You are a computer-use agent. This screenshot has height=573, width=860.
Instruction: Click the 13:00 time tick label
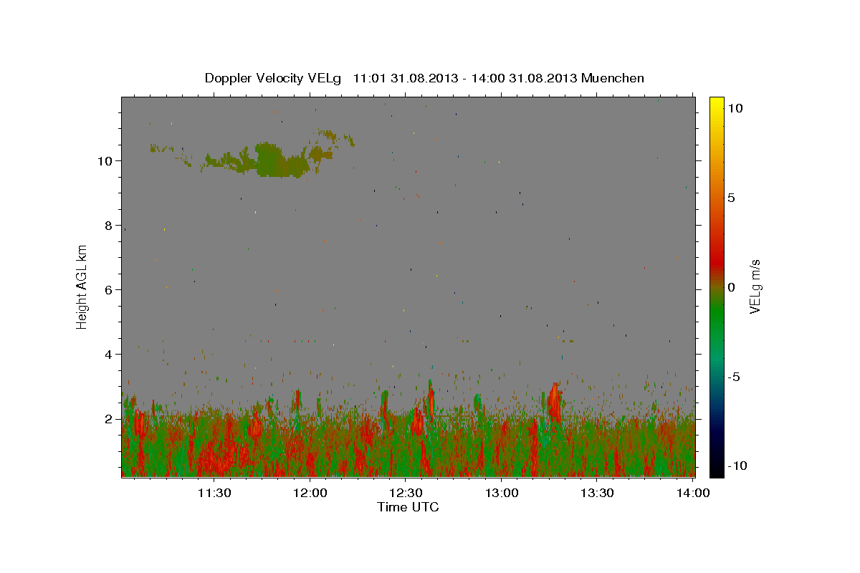click(502, 493)
